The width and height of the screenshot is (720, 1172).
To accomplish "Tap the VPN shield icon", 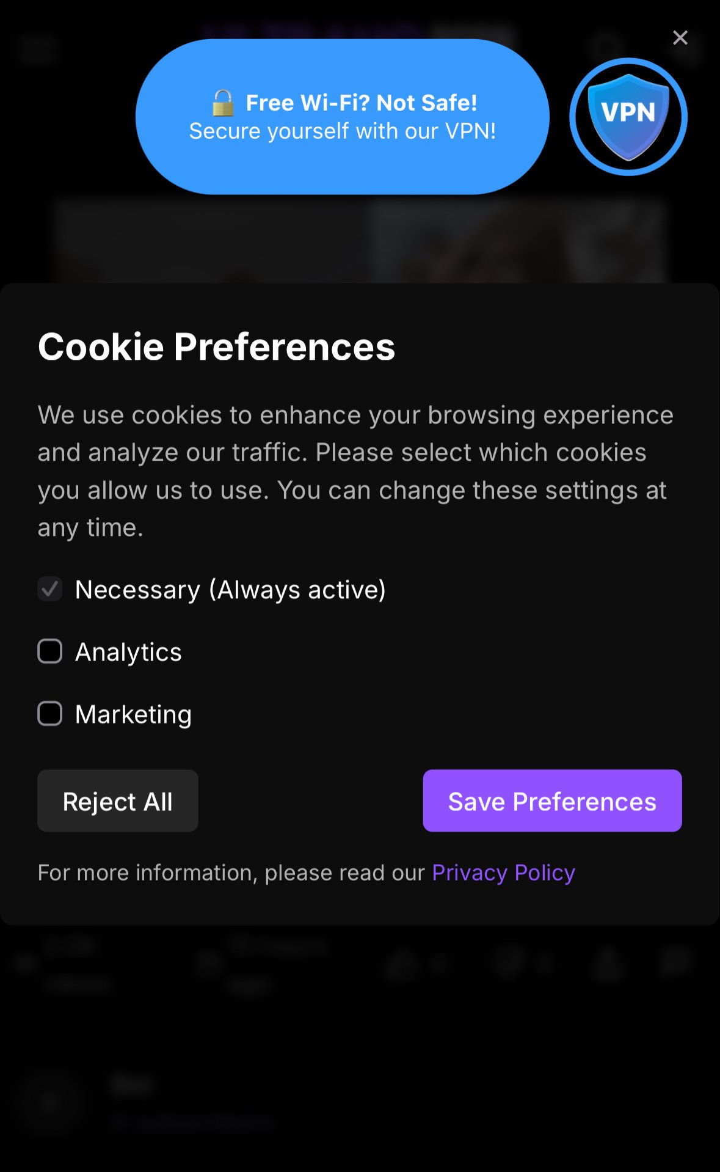I will (628, 117).
